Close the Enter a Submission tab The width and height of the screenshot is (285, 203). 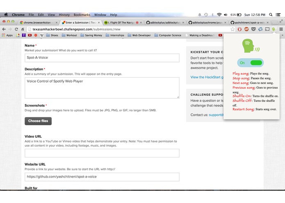coord(99,23)
